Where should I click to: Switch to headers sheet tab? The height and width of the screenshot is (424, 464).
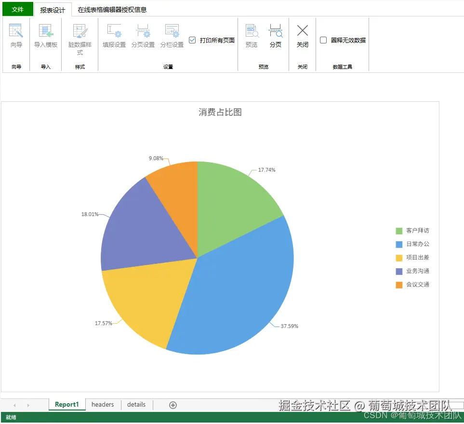tap(103, 404)
